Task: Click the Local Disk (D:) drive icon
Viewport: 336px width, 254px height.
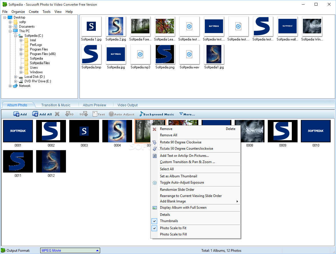Action: (21, 77)
